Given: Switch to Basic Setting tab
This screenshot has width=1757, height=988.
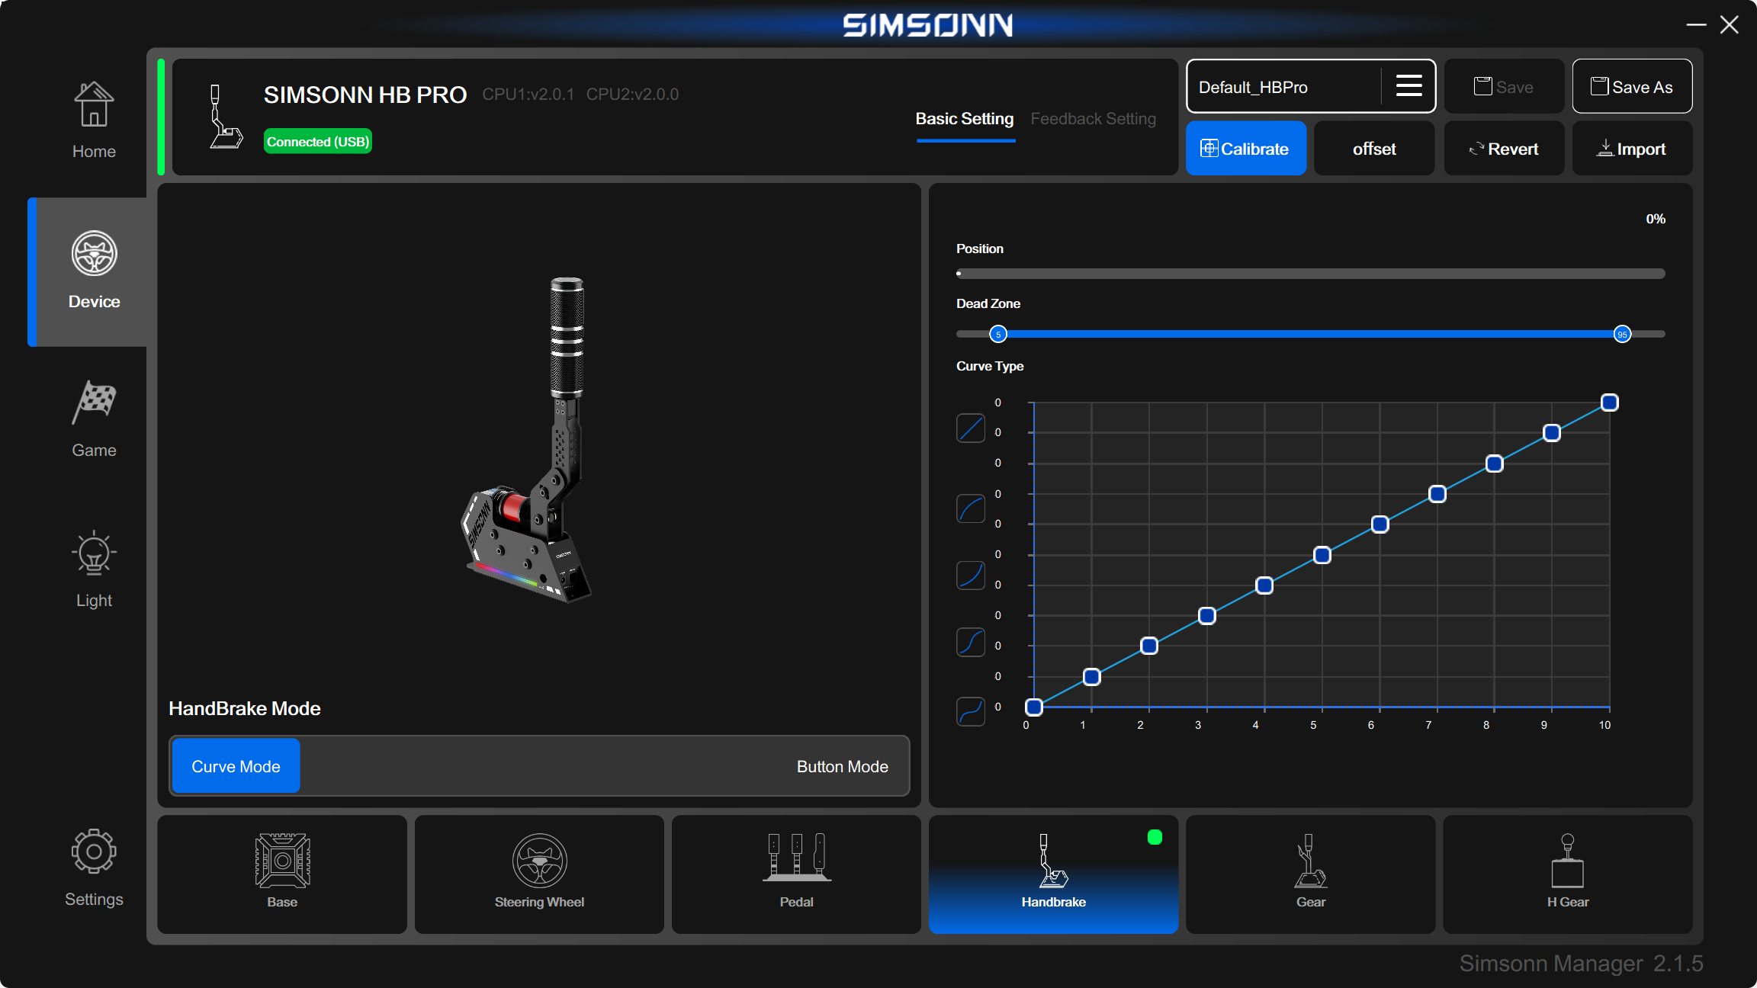Looking at the screenshot, I should [x=965, y=119].
